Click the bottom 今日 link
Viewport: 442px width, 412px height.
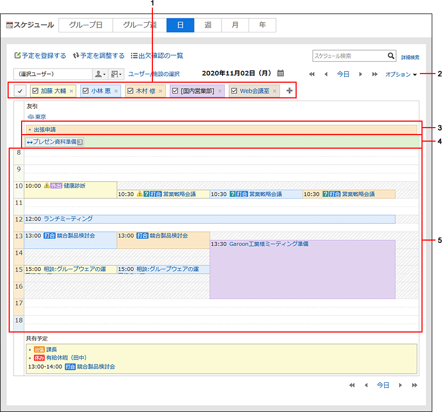[383, 385]
